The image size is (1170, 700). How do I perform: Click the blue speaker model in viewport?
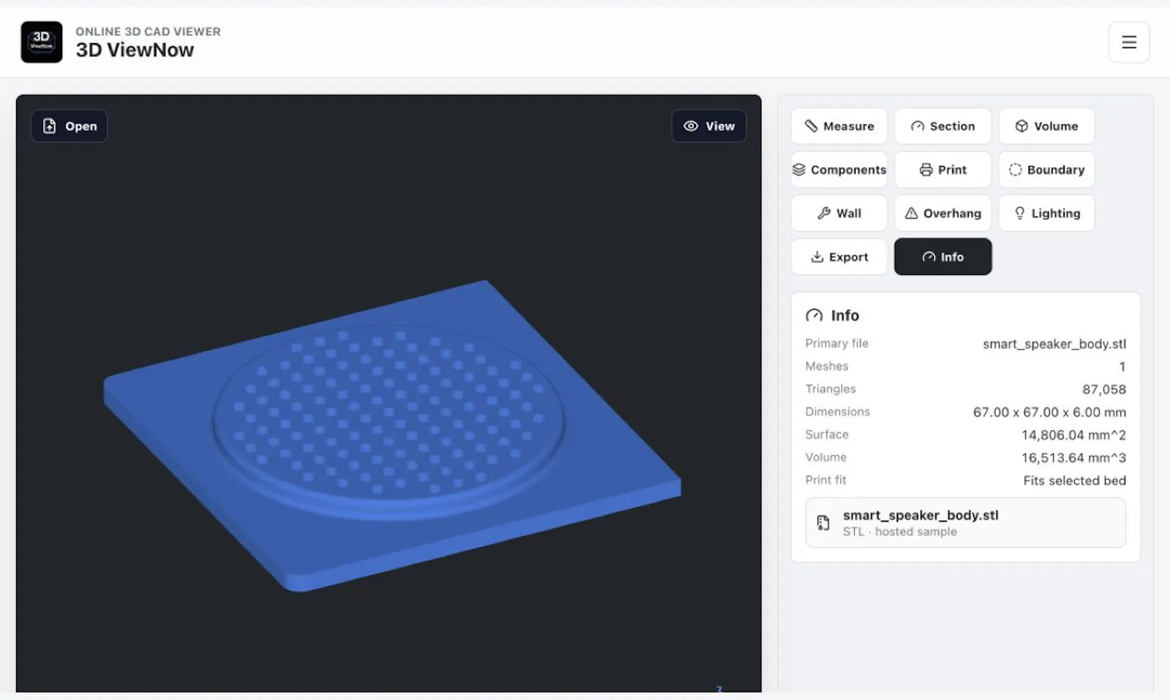pyautogui.click(x=392, y=436)
